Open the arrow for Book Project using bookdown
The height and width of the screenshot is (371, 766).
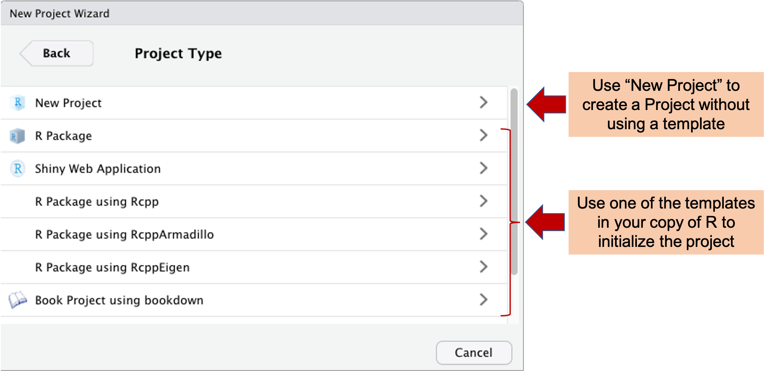(483, 299)
